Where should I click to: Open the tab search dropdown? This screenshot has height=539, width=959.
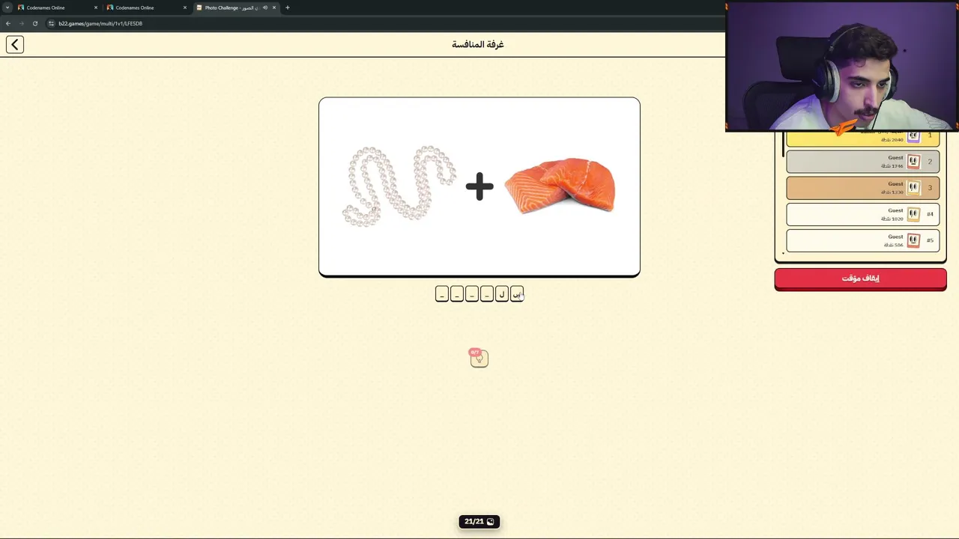7,7
